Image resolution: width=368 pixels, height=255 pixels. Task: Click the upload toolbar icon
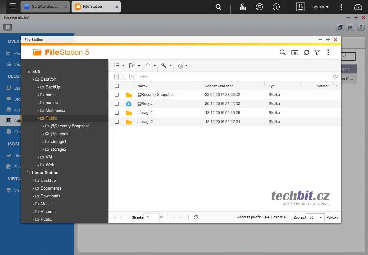[148, 66]
